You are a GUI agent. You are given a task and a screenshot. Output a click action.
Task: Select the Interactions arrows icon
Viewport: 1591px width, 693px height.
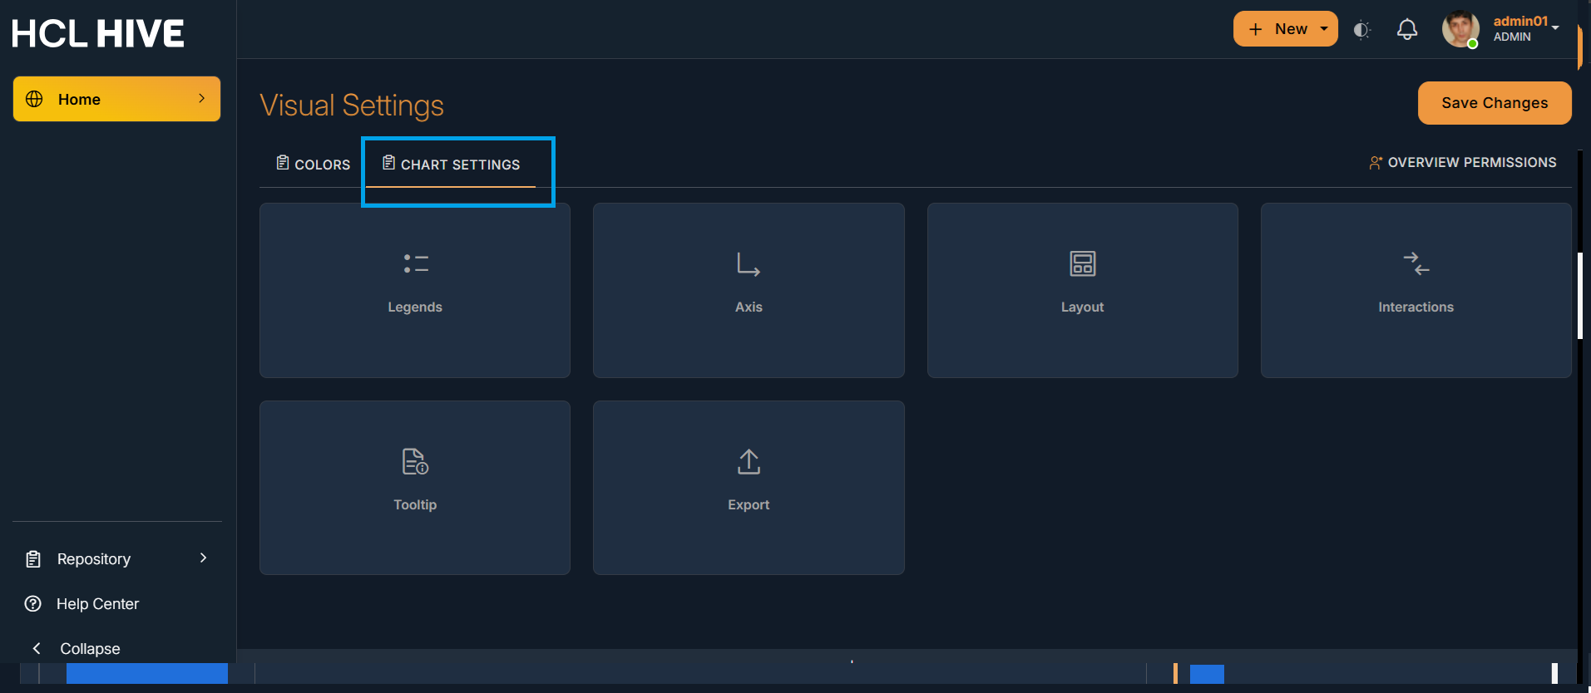(x=1416, y=264)
